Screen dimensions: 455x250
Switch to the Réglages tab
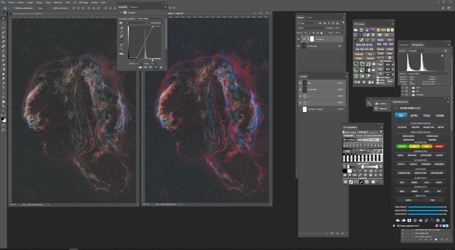(134, 7)
